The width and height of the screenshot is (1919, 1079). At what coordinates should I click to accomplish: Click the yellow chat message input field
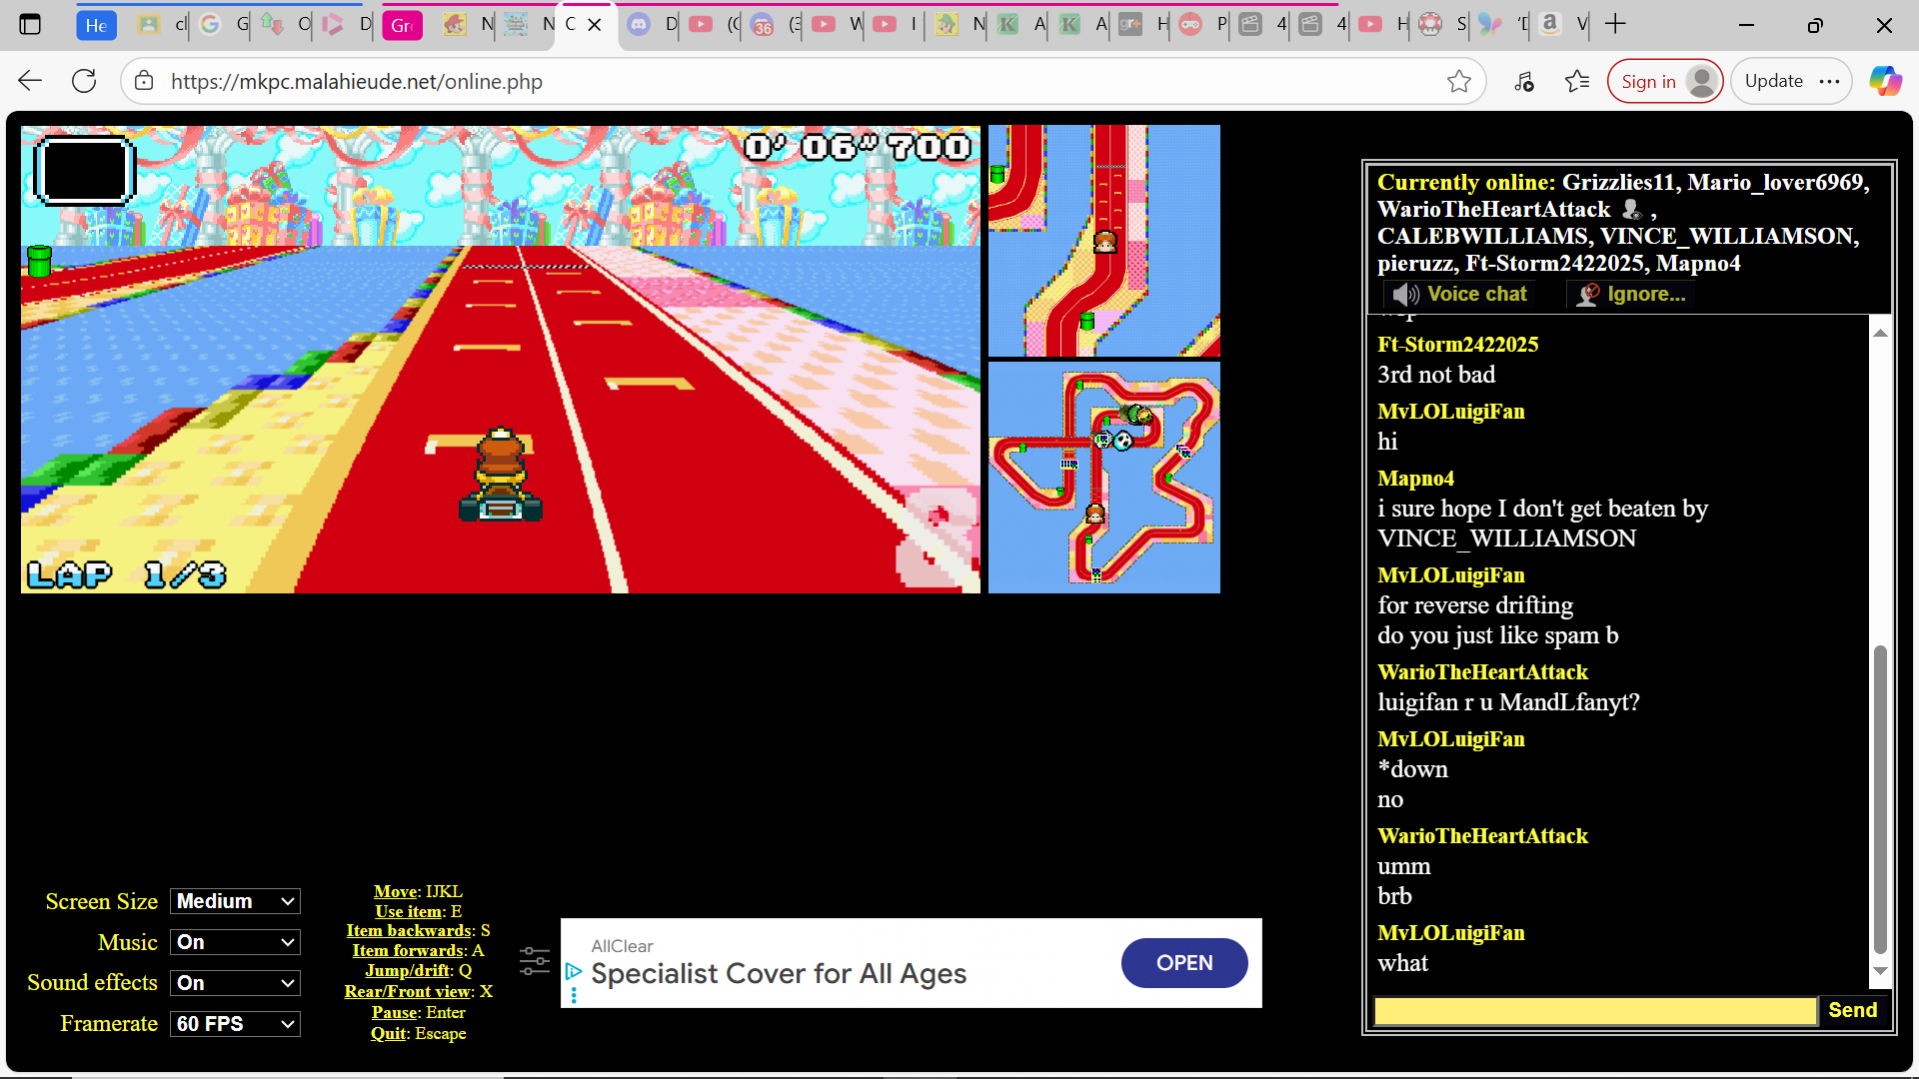coord(1594,1011)
